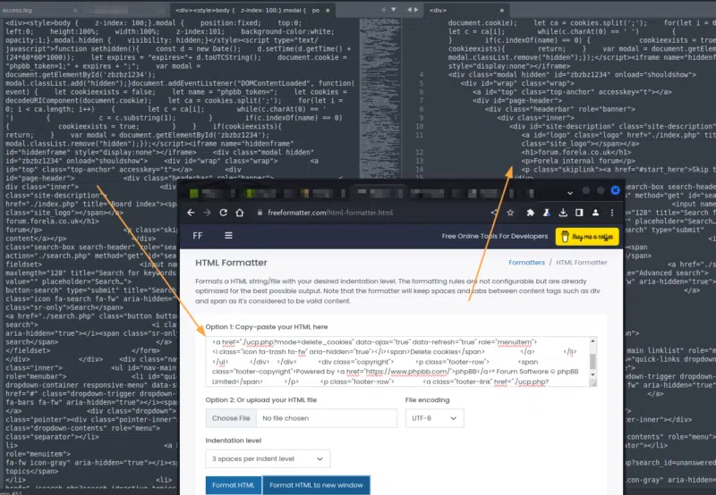Click the forum.forela.co.uk h1 line in editor
The height and width of the screenshot is (495, 716).
point(576,152)
